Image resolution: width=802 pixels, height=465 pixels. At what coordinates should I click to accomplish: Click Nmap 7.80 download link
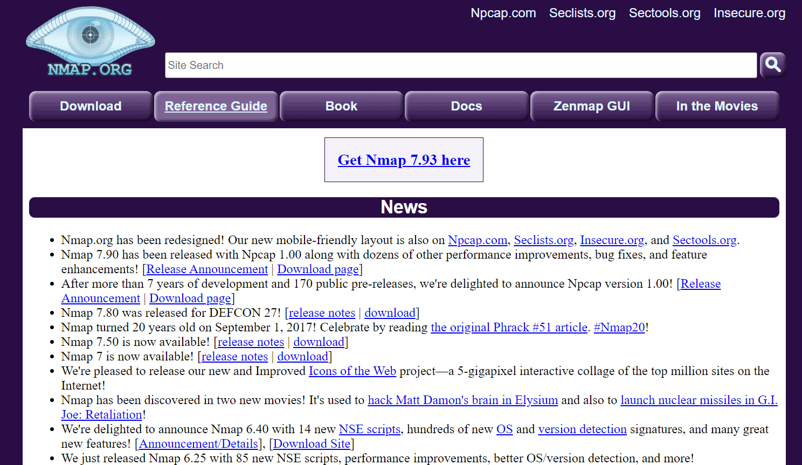390,313
